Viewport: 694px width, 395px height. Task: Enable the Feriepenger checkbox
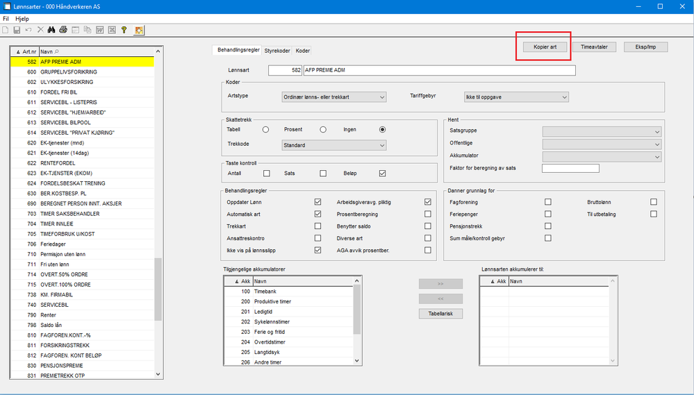548,214
